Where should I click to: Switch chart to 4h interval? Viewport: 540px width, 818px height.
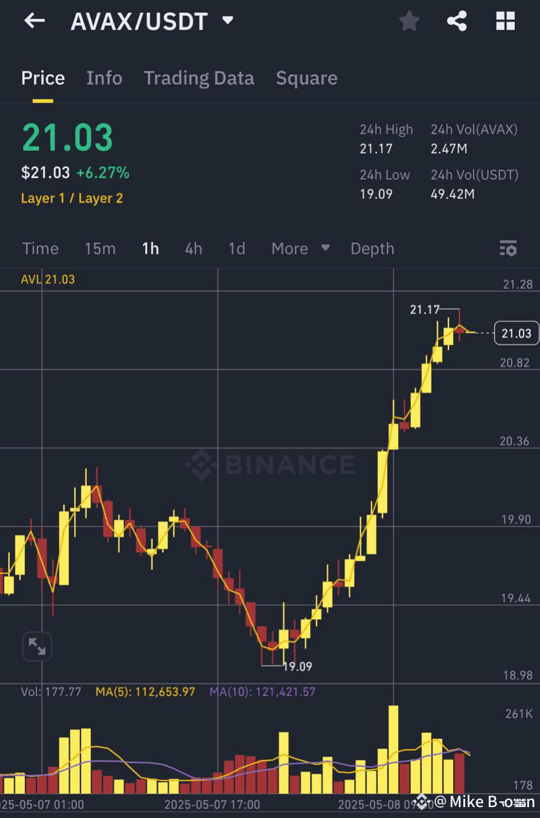[193, 249]
